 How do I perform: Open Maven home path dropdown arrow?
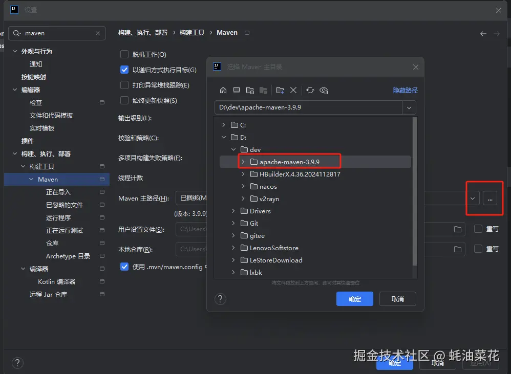point(473,198)
